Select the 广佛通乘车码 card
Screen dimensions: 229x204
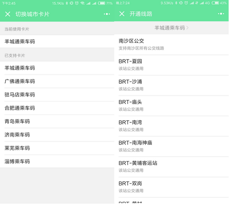click(x=57, y=81)
